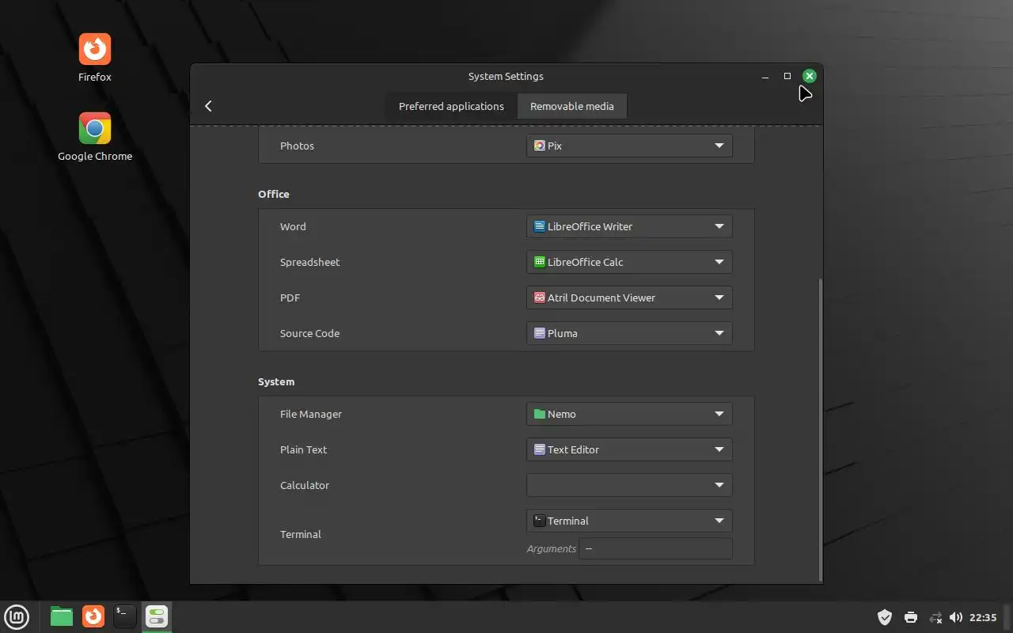The image size is (1013, 633).
Task: Open the printer tray icon
Action: (x=911, y=617)
